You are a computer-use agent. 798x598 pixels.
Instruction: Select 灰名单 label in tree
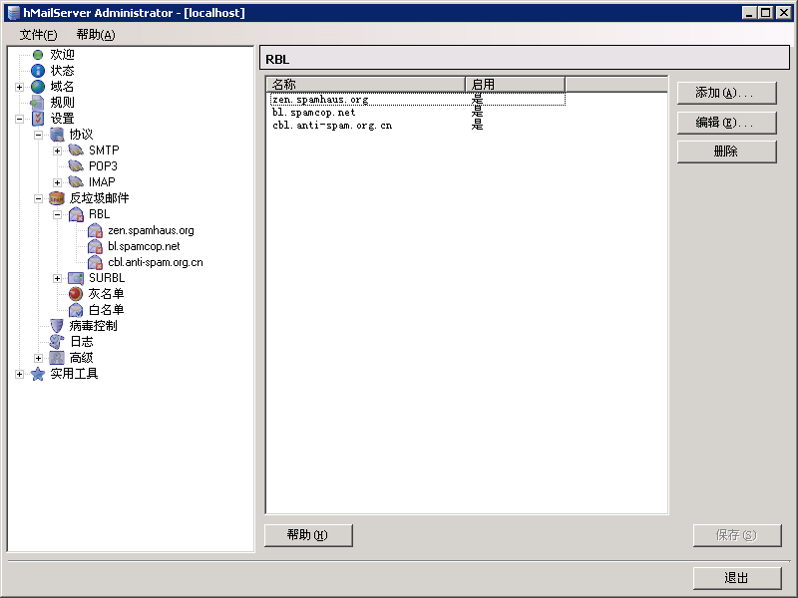click(106, 294)
